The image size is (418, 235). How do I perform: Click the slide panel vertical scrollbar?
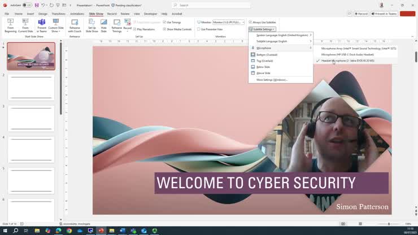pos(61,79)
